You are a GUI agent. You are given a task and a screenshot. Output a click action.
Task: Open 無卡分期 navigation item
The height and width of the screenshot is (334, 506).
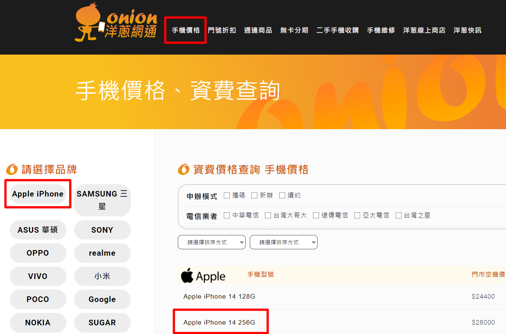coord(294,30)
